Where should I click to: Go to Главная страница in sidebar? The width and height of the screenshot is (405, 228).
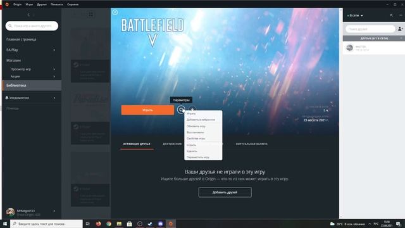point(21,39)
